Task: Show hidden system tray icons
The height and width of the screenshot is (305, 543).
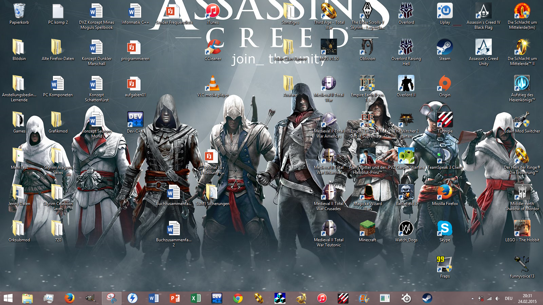Action: pyautogui.click(x=472, y=299)
